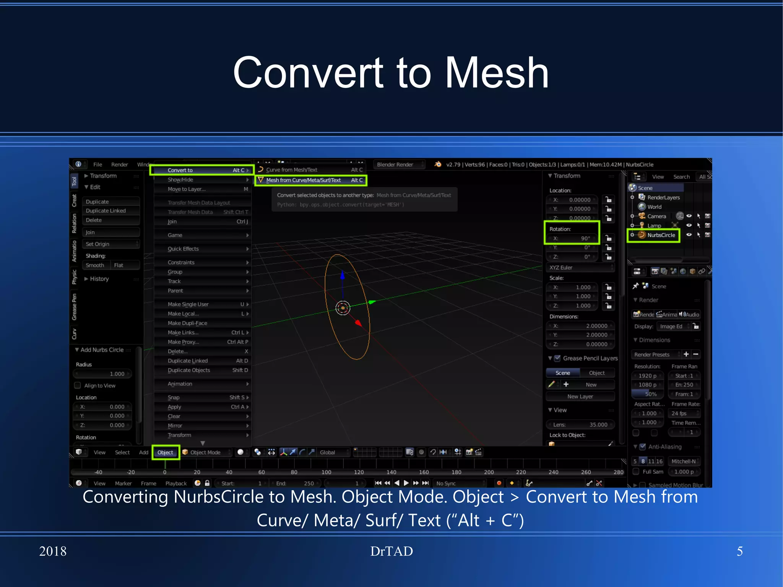
Task: Enable the Align to View checkbox
Action: tap(78, 385)
